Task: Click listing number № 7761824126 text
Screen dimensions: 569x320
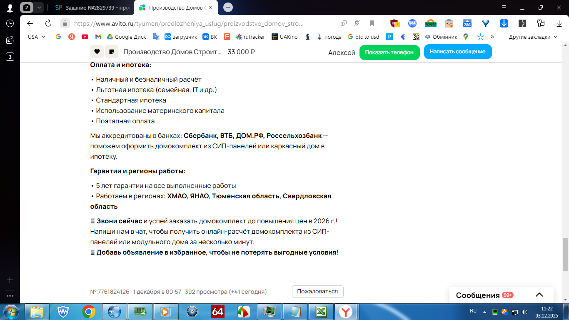Action: pyautogui.click(x=110, y=292)
